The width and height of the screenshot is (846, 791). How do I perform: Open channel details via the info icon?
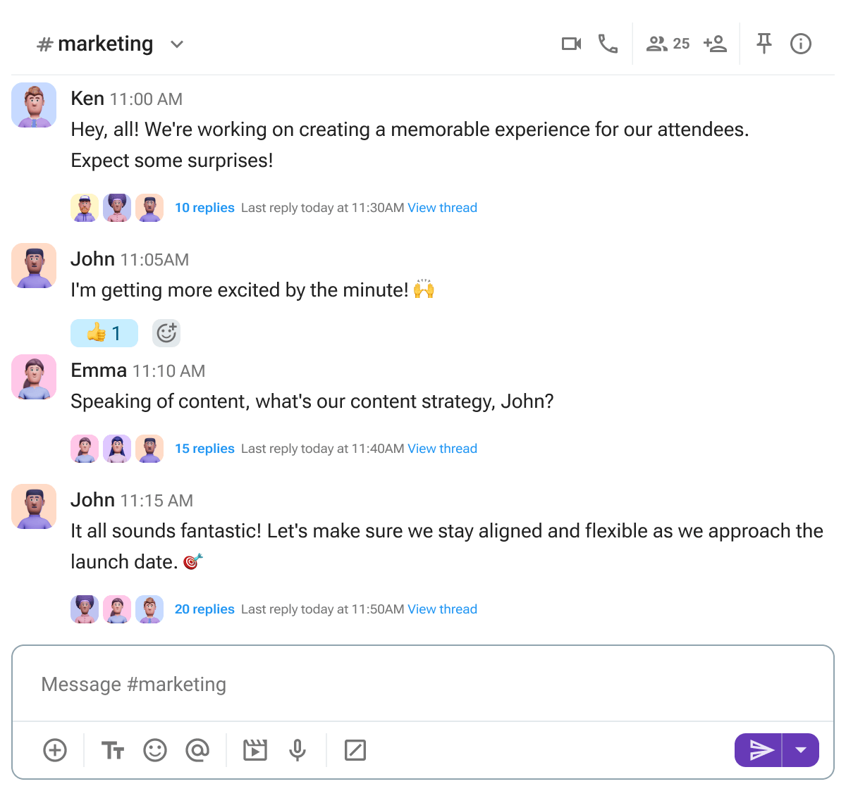click(800, 43)
